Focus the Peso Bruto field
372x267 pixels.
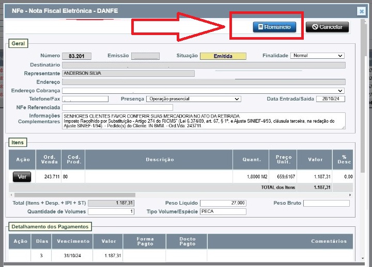(x=326, y=203)
